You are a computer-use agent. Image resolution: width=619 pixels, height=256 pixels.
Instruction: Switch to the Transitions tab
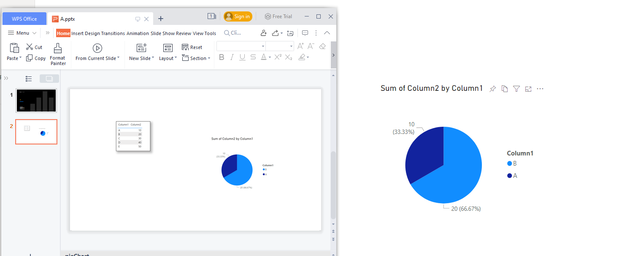pos(113,33)
